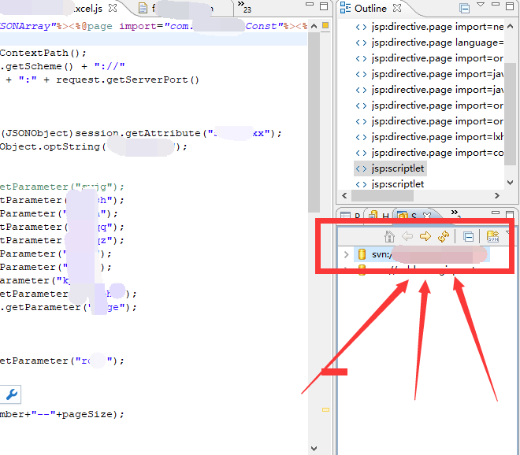Click the Back arrow in SVN toolbar
520x455 pixels.
pos(407,237)
